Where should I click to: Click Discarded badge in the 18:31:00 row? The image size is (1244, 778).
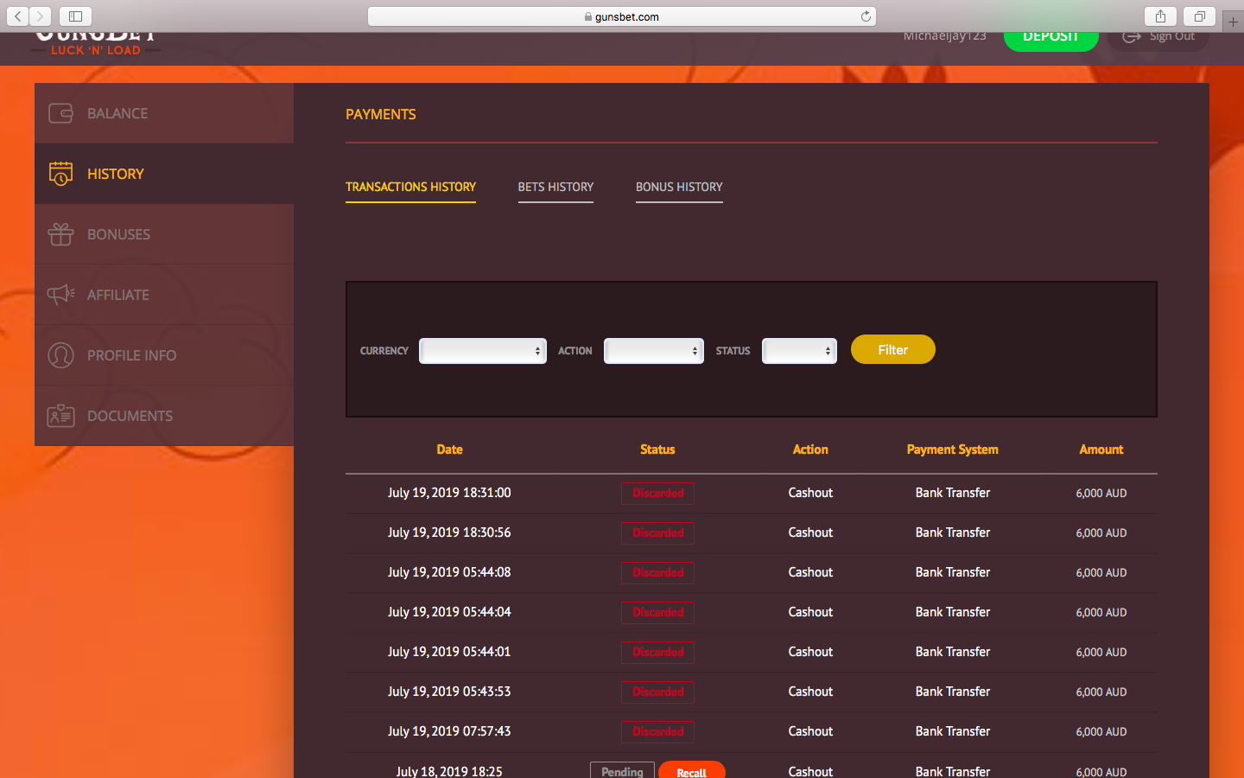pos(657,493)
